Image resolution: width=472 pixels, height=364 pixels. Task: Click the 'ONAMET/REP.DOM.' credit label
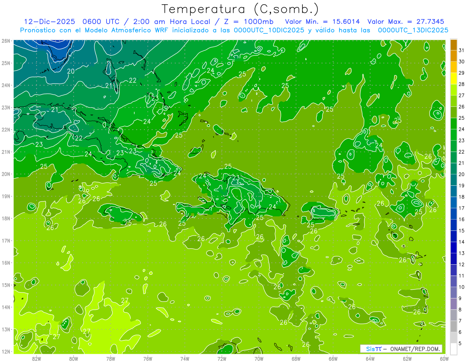pos(415,349)
